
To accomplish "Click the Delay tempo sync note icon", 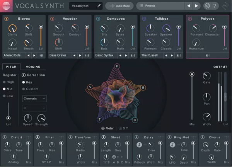I will click(x=139, y=145).
